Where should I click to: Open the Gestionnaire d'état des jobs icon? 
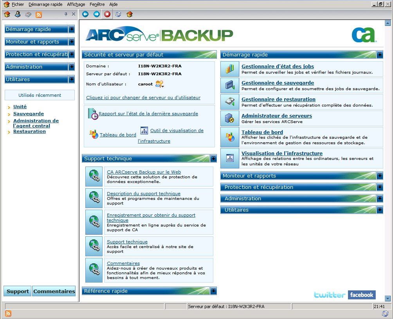click(229, 69)
